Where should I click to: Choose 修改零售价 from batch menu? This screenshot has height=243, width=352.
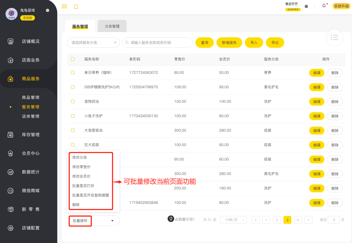[x=81, y=167]
